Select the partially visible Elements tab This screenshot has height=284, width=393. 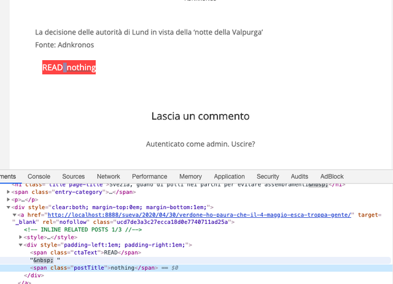point(8,177)
